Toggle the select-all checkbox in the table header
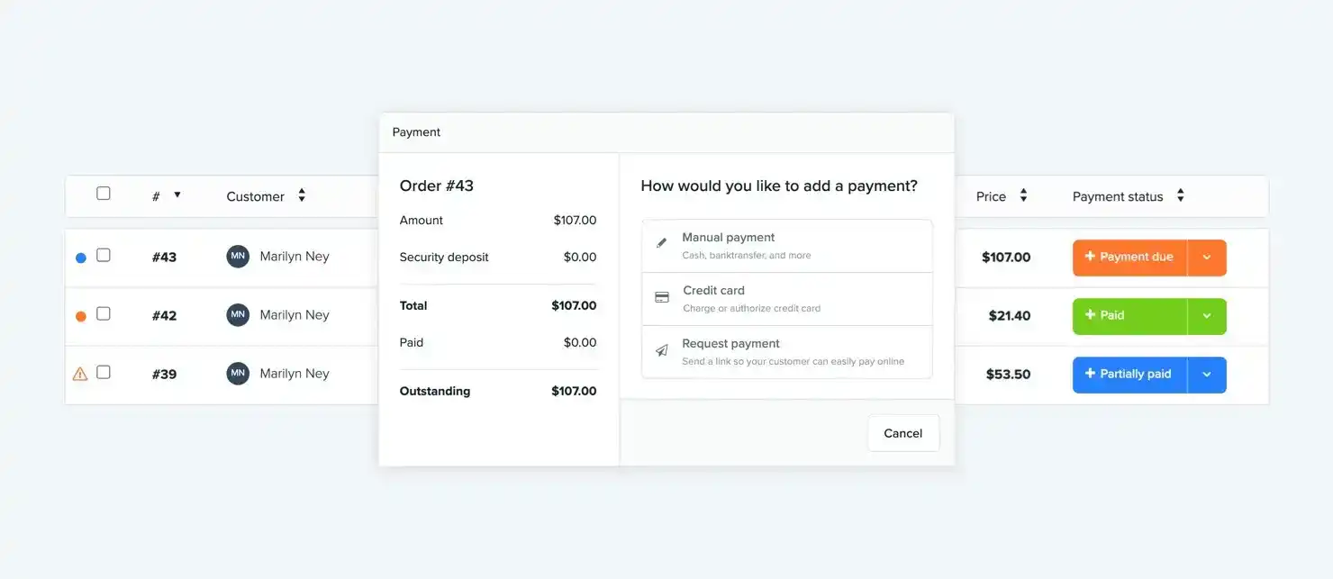This screenshot has width=1333, height=579. pyautogui.click(x=103, y=193)
